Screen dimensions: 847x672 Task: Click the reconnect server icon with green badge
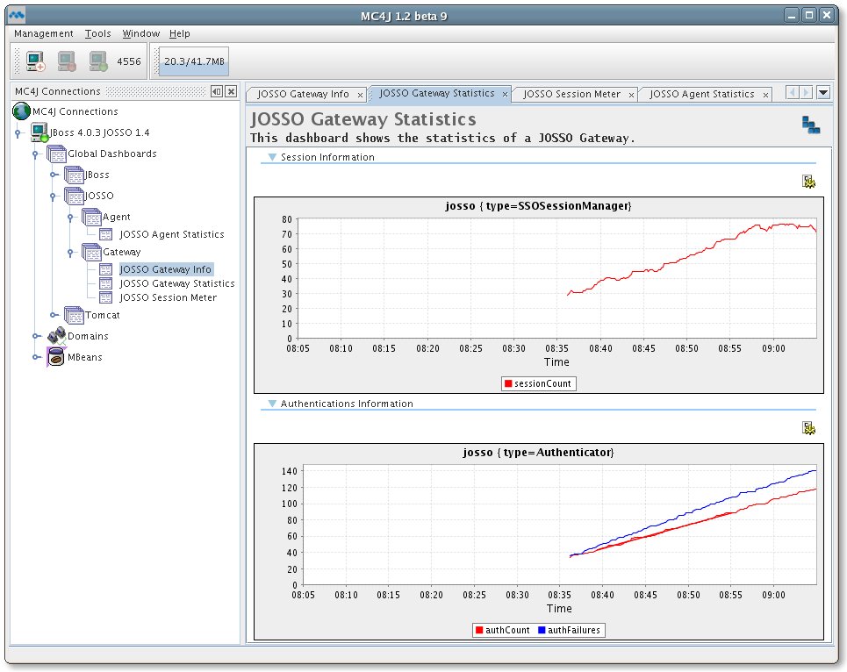click(x=97, y=61)
